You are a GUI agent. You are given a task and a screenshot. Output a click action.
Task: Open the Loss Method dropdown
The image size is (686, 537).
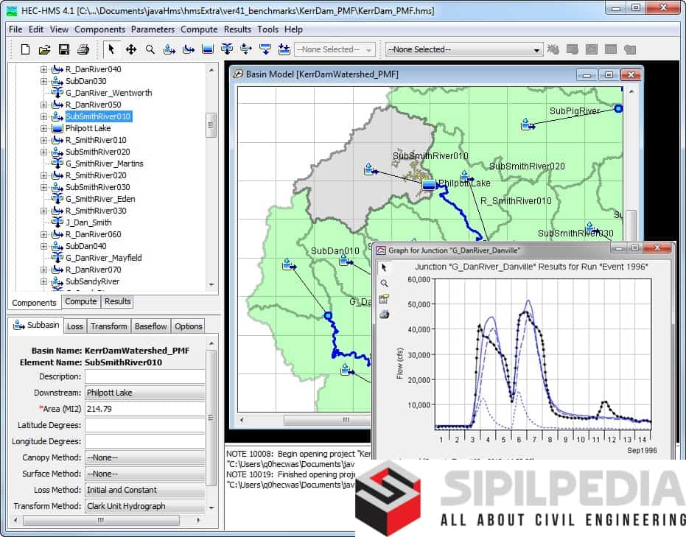click(x=144, y=490)
